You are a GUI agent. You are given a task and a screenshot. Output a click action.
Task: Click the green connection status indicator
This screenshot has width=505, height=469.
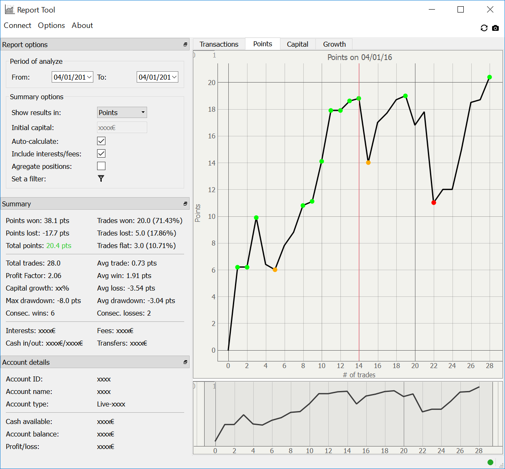click(490, 462)
